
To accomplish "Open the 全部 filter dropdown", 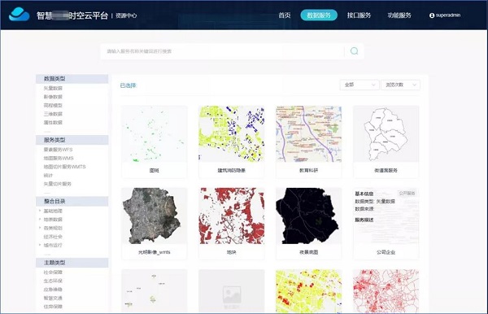I will point(359,85).
